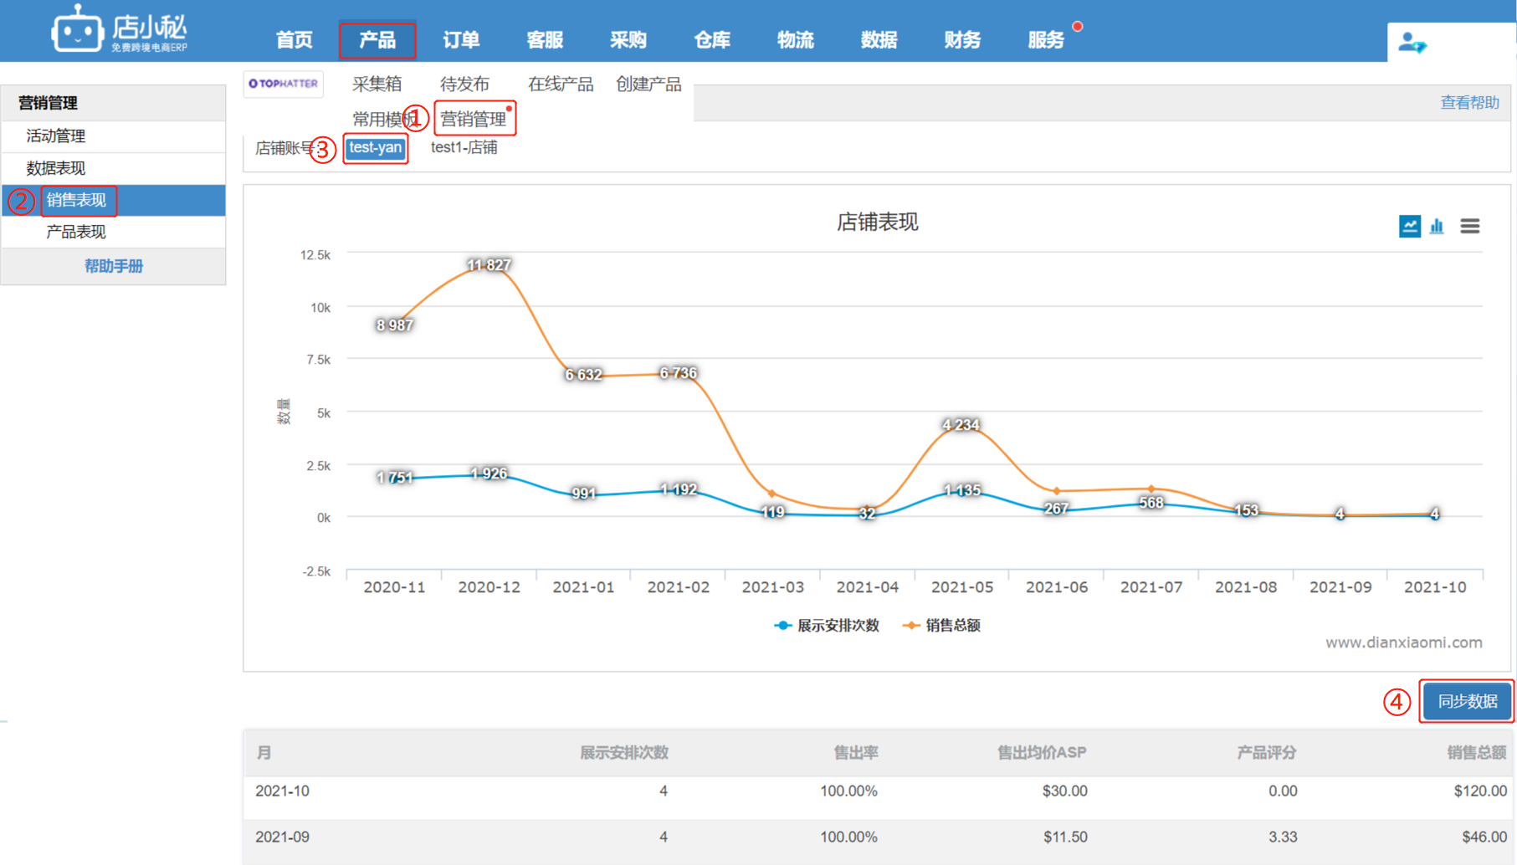Click the 11 827 peak data point

[x=489, y=266]
